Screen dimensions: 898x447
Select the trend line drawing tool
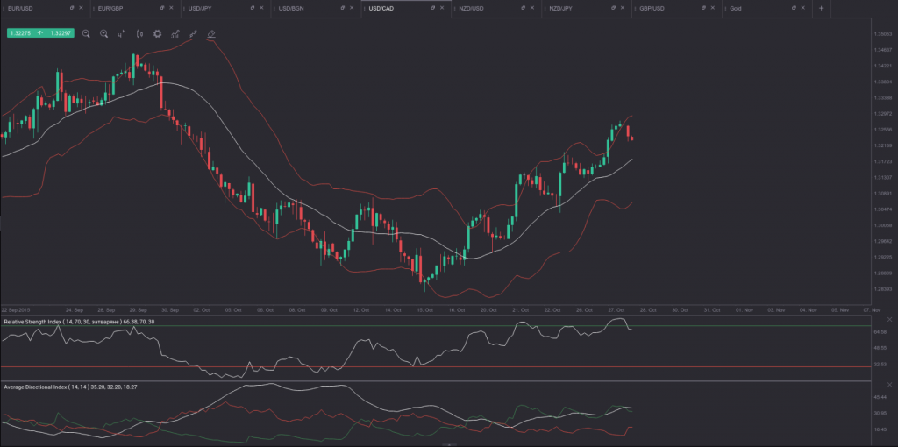193,33
